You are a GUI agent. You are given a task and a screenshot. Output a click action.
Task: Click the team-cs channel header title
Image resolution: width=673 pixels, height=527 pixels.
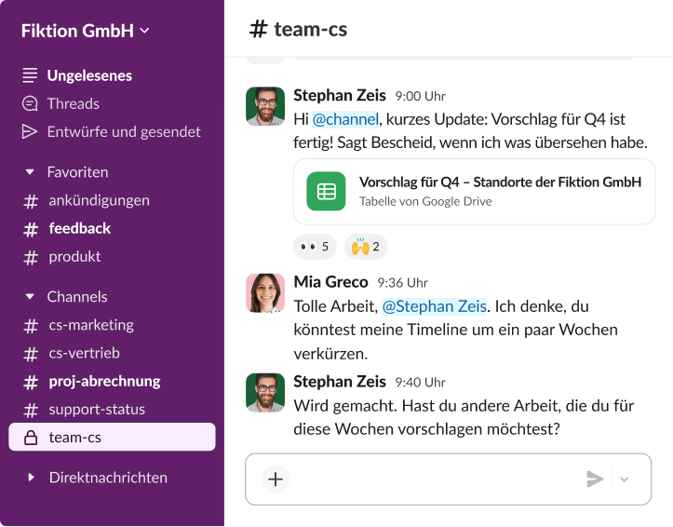click(298, 29)
